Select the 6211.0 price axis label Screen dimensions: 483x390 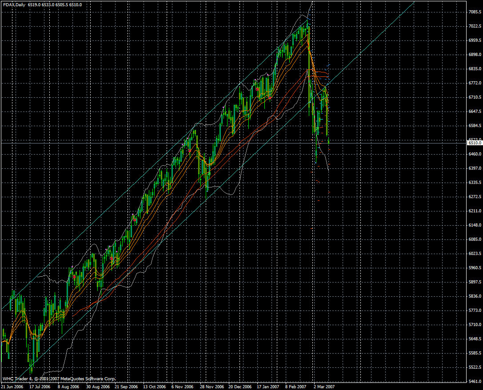(x=475, y=211)
